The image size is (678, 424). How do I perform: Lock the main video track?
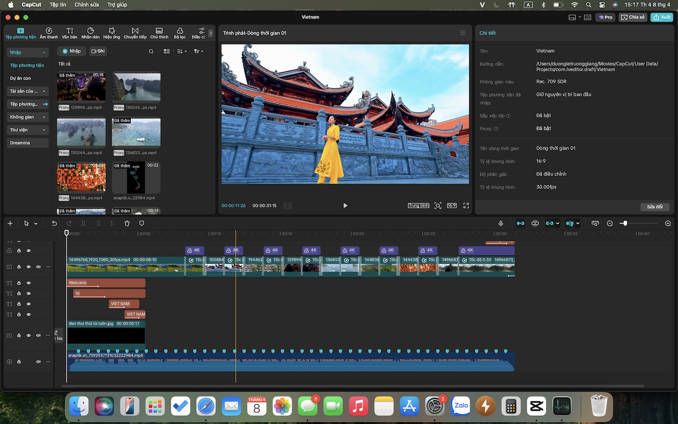19,267
